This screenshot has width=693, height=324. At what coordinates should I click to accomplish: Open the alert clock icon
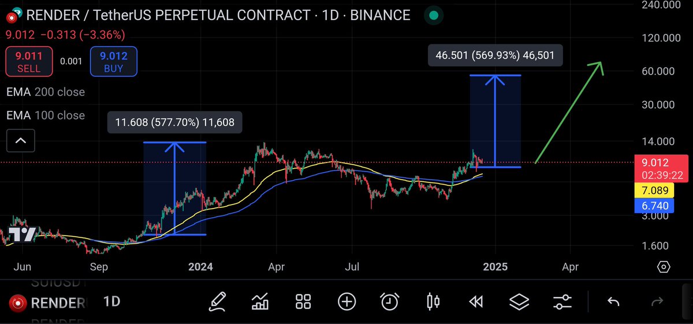click(x=390, y=301)
